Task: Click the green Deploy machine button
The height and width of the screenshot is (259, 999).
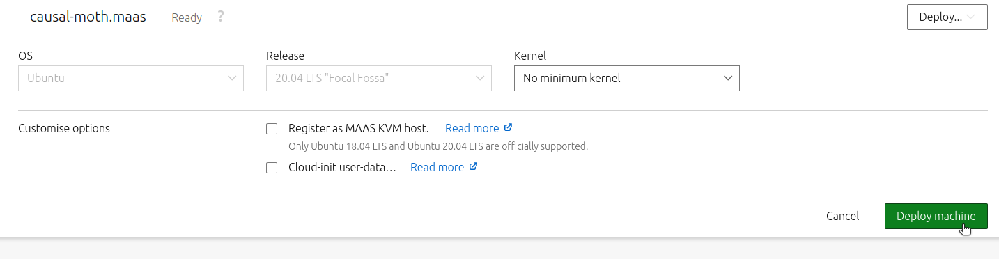Action: pos(936,216)
